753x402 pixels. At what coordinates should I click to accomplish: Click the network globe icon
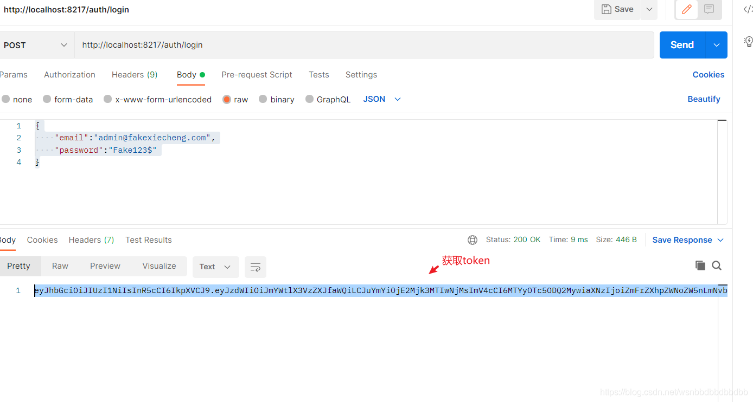point(473,240)
